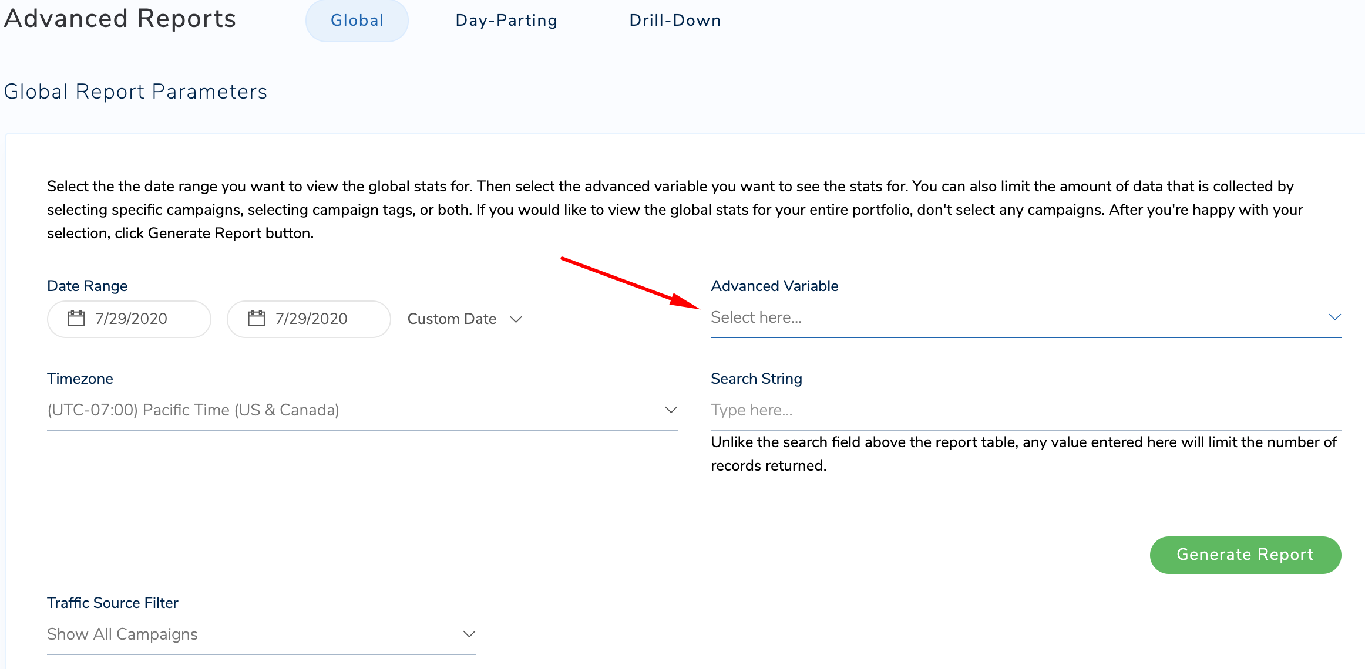Switch to the Global tab

(357, 21)
